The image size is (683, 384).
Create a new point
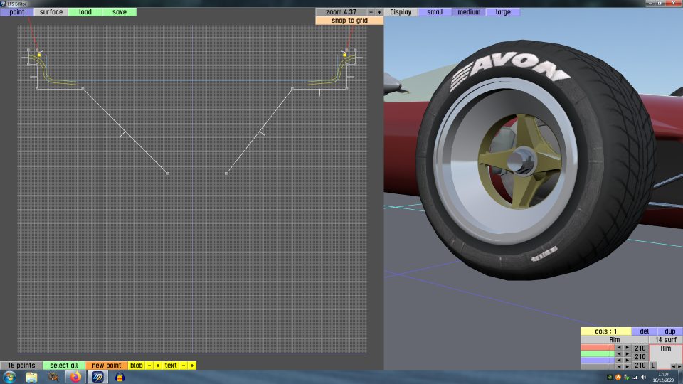click(106, 366)
